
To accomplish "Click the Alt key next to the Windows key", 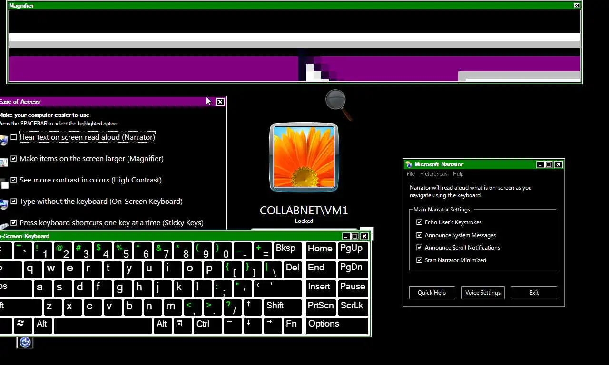I will 43,326.
